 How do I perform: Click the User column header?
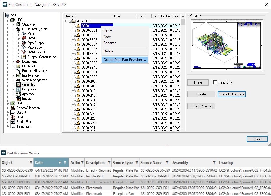tap(124, 16)
